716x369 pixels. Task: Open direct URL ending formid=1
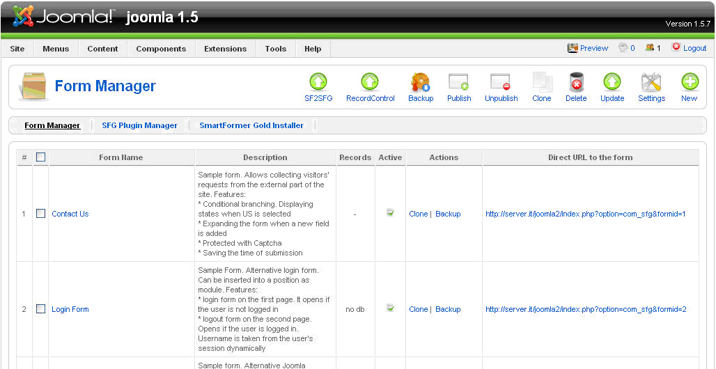(x=586, y=214)
